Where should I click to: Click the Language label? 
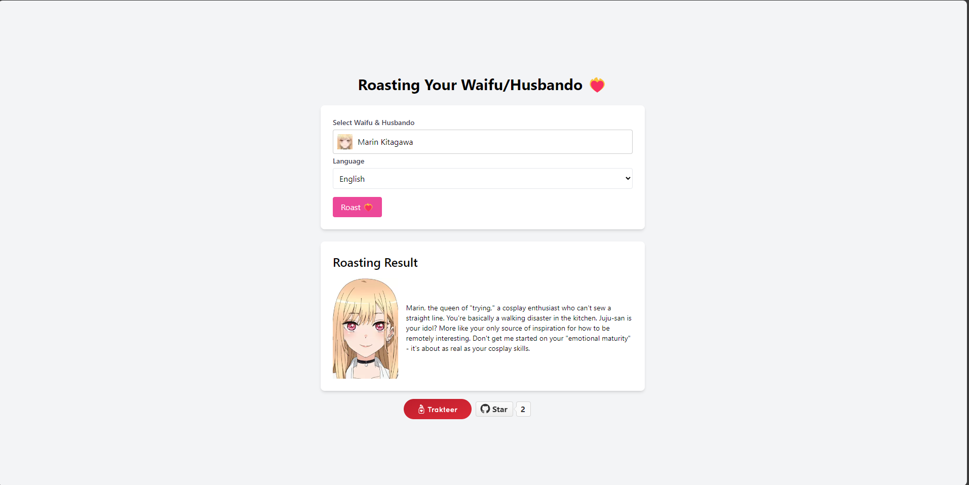click(x=348, y=161)
